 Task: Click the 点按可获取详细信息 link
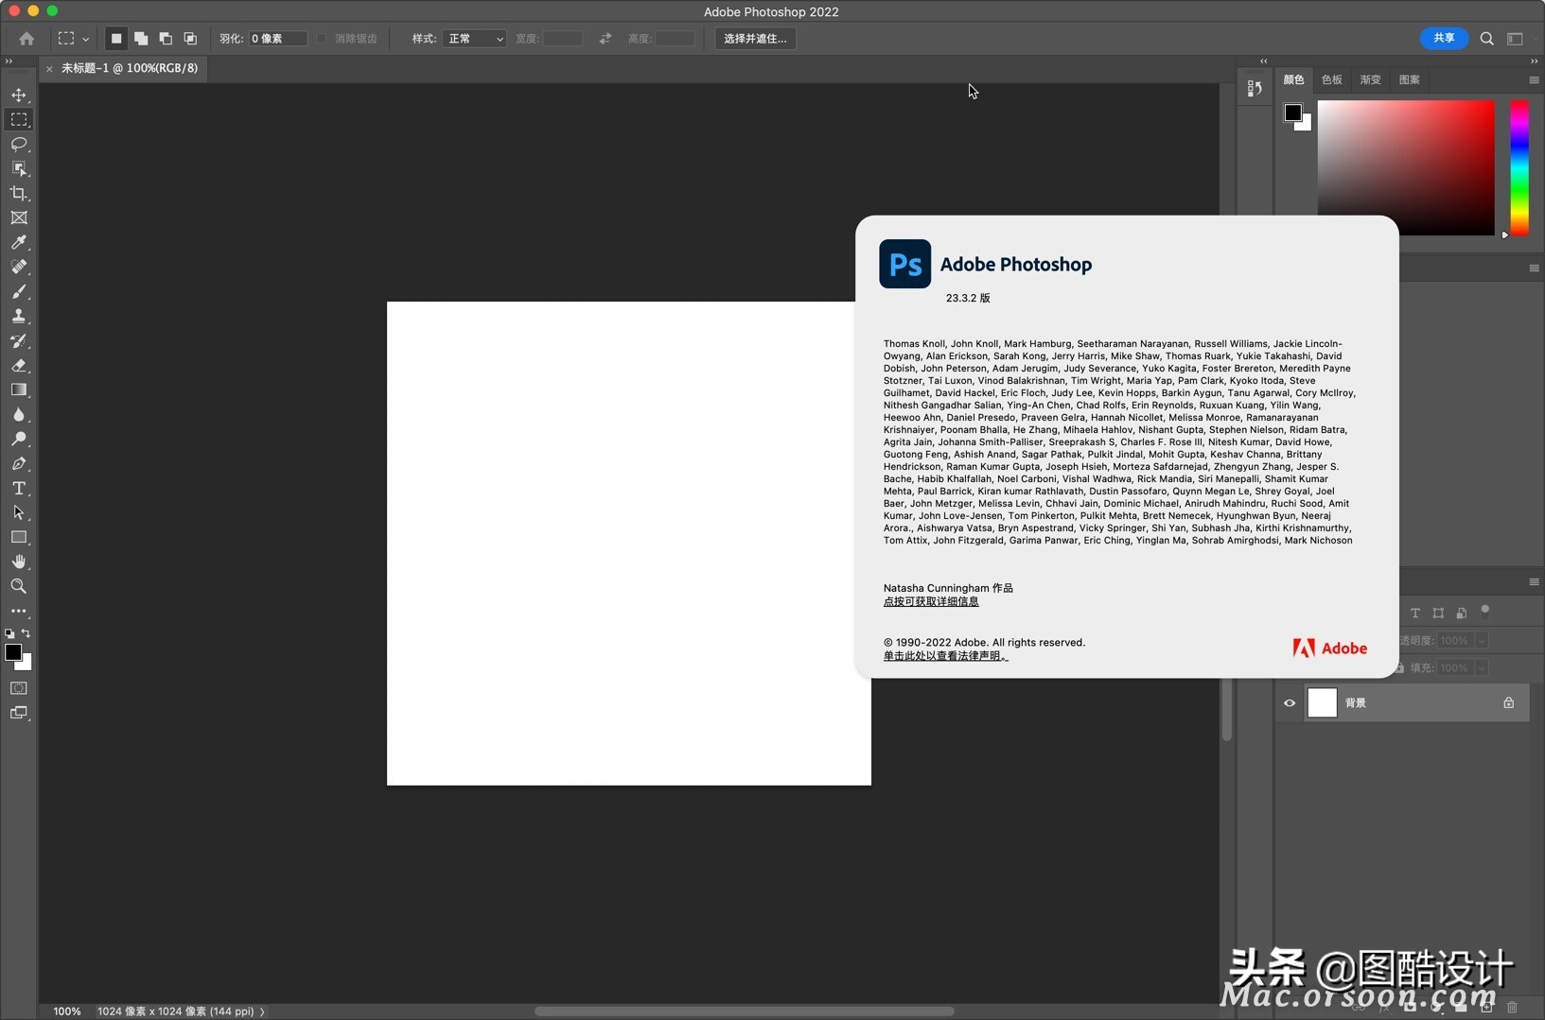point(930,601)
